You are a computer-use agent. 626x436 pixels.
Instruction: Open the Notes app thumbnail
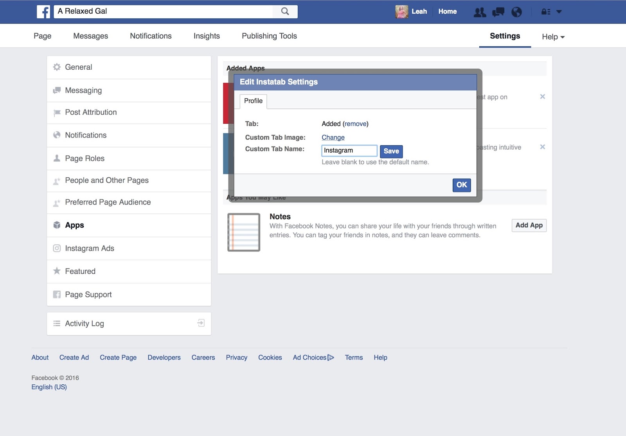(244, 232)
